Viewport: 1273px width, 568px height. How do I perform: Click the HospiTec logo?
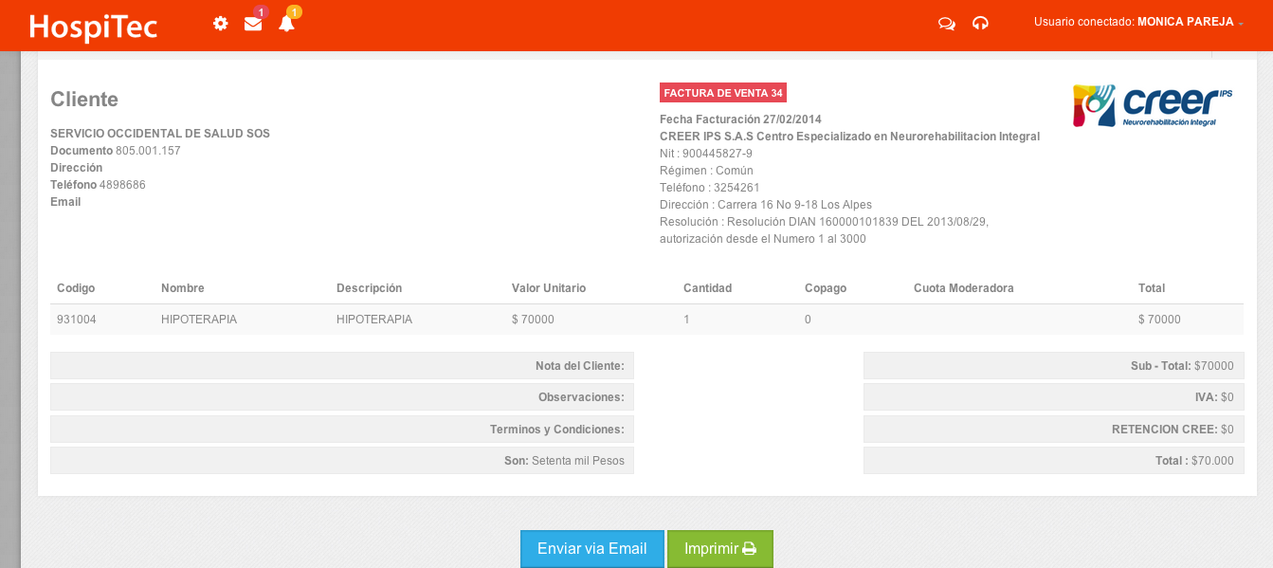[x=93, y=26]
